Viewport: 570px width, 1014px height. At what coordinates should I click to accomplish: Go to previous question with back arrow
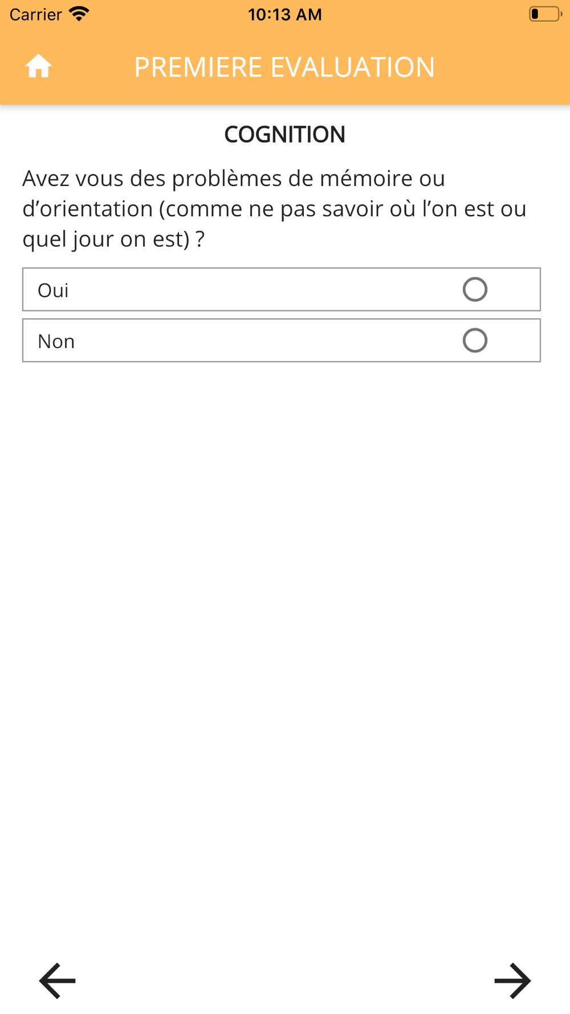pos(57,980)
